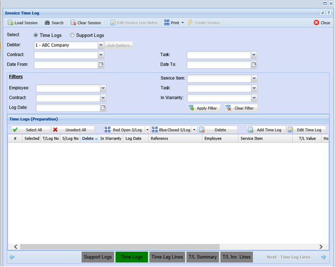Switch to the T/L Summary tab

tap(202, 257)
